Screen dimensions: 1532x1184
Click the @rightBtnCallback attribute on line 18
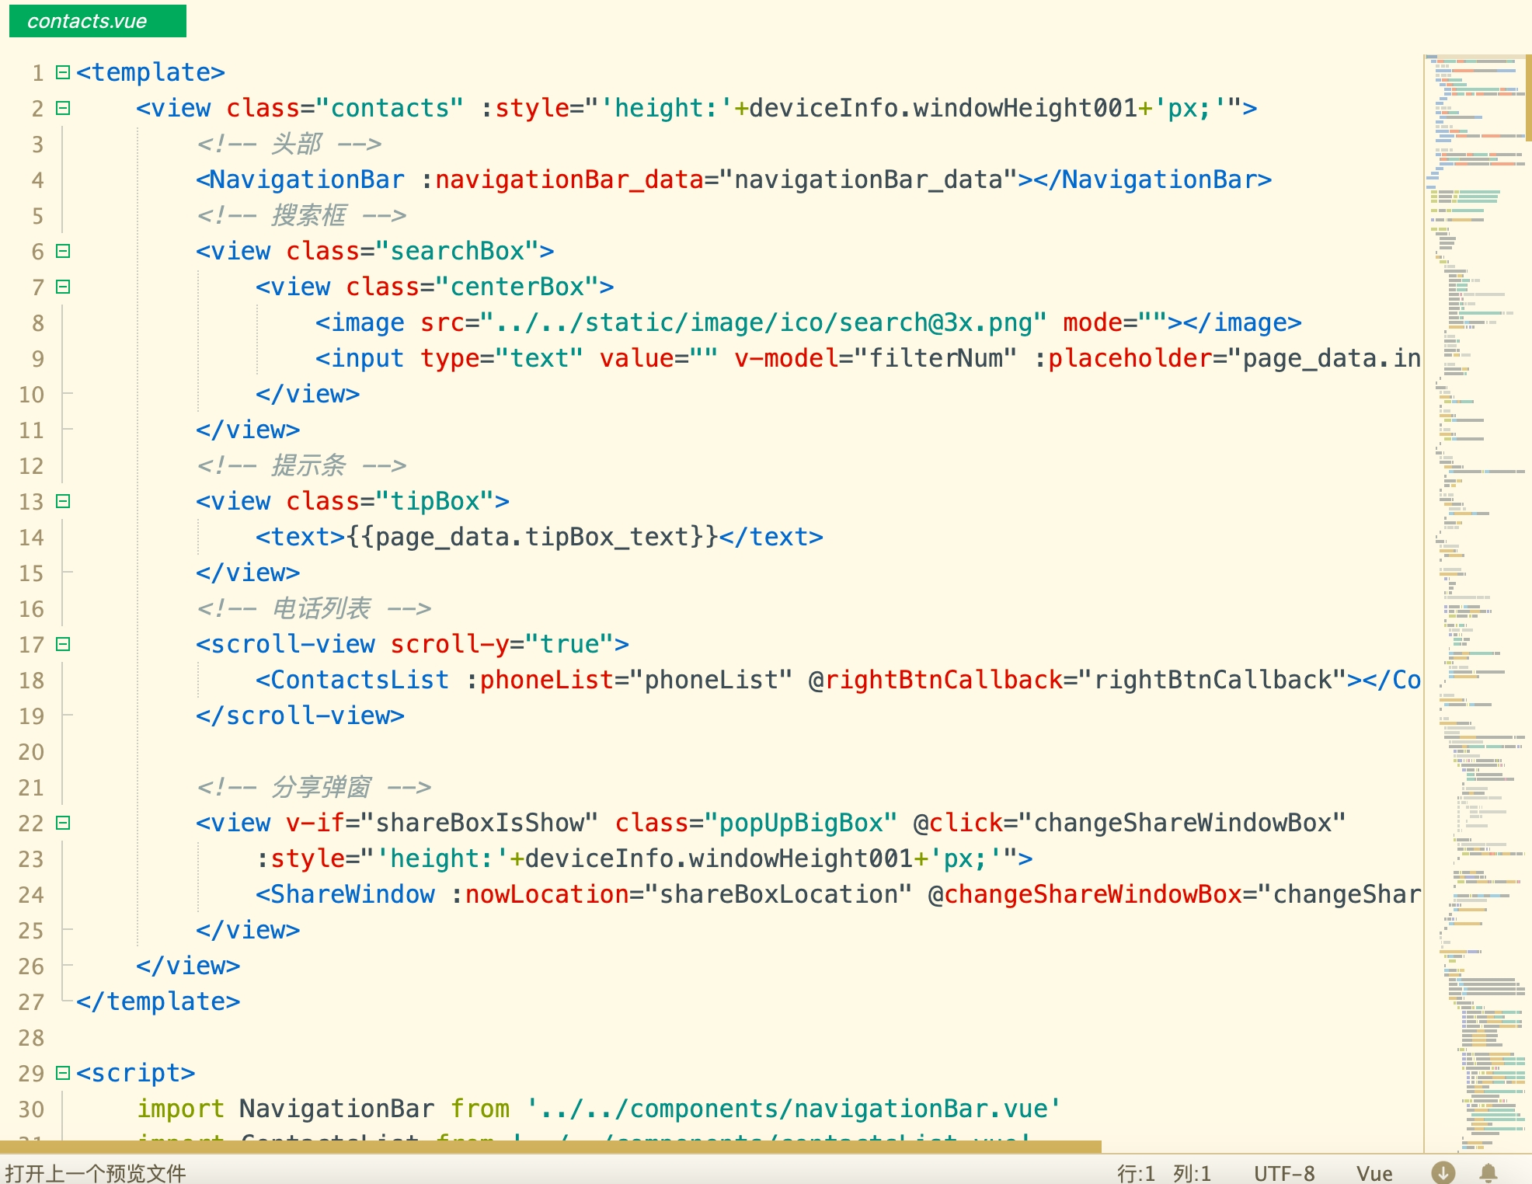[935, 680]
